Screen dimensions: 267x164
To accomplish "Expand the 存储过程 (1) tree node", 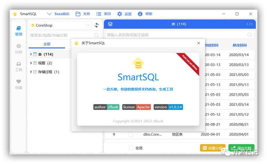I will click(31, 72).
